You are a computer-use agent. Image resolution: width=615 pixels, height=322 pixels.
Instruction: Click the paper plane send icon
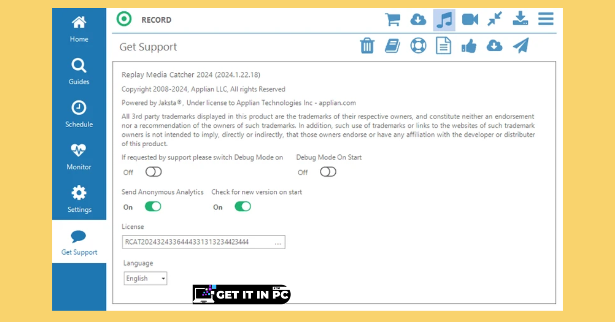pos(521,46)
